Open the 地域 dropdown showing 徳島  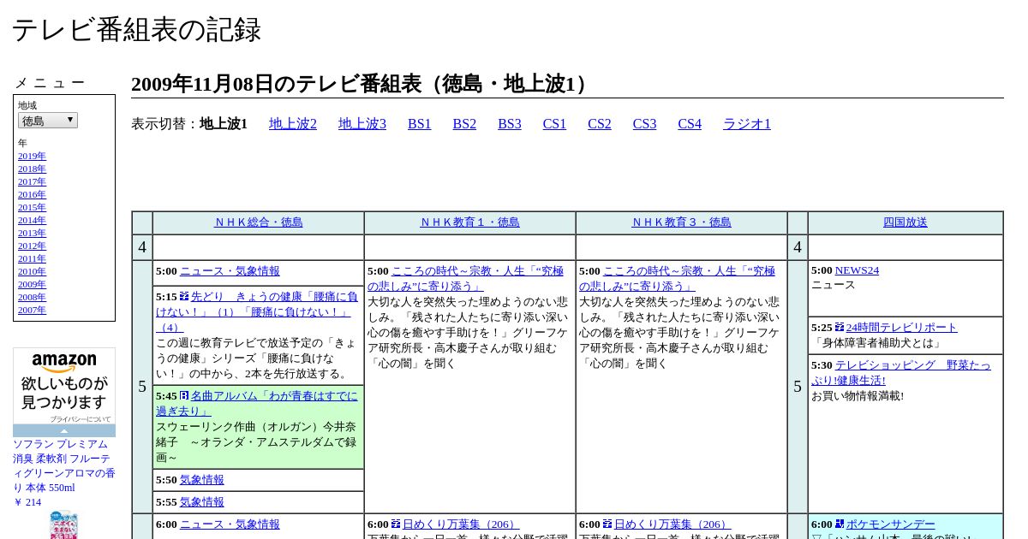pos(48,121)
